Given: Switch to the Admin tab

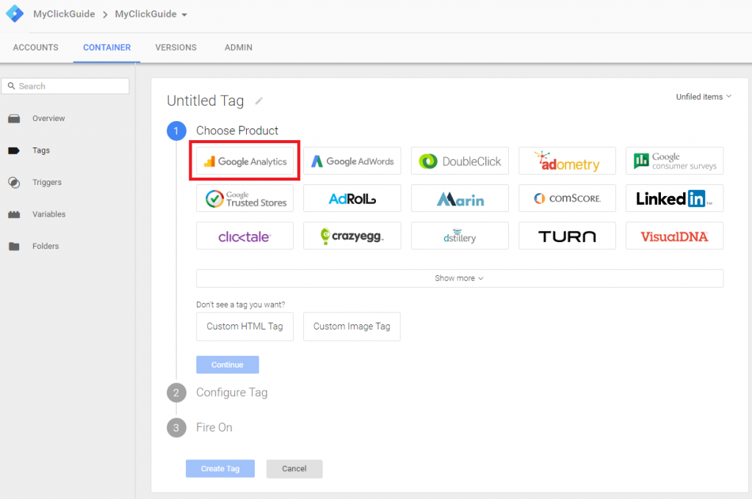Looking at the screenshot, I should (239, 48).
